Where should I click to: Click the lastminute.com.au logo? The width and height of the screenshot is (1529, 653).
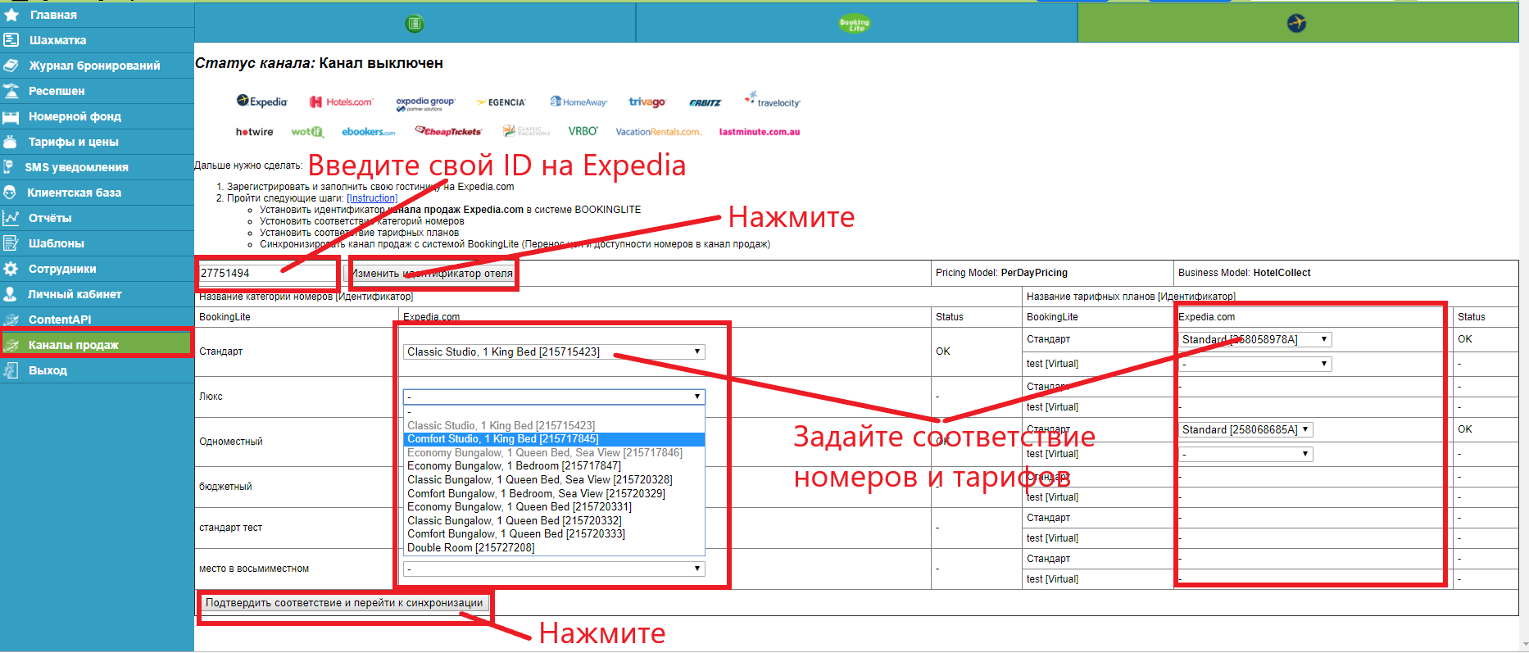click(760, 132)
